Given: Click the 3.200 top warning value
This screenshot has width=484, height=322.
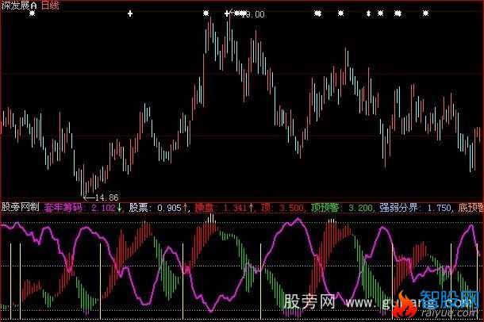Looking at the screenshot, I should [x=360, y=208].
